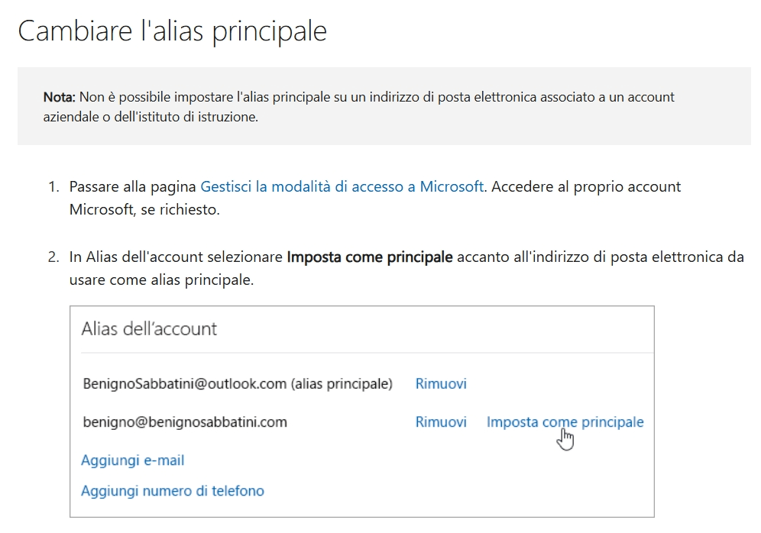Click the divider line under Alias dell'account

click(x=368, y=353)
